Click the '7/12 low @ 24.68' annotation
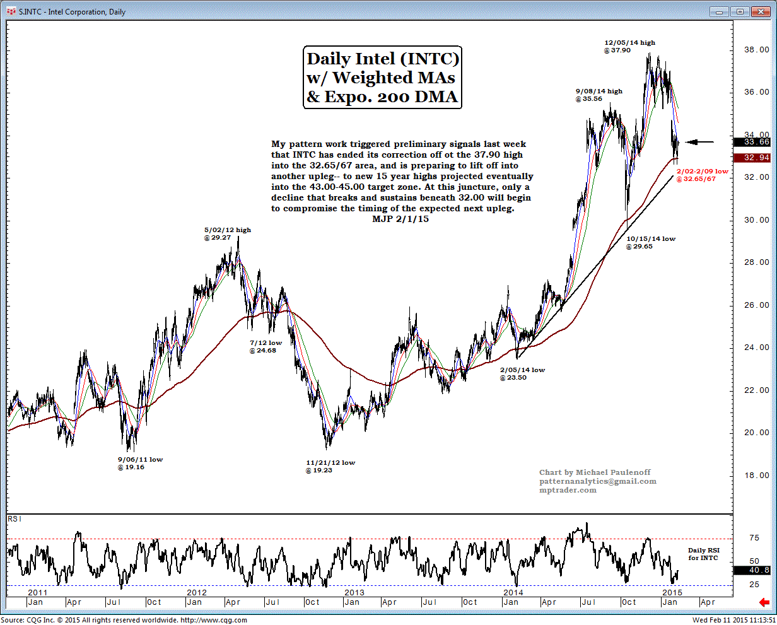The width and height of the screenshot is (777, 625). [x=266, y=346]
